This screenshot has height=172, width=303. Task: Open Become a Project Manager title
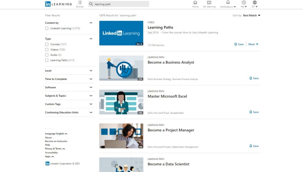(171, 130)
